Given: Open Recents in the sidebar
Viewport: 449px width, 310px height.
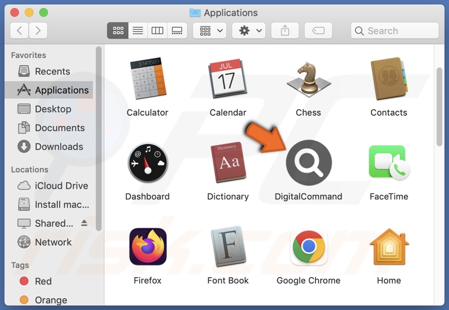Looking at the screenshot, I should point(49,71).
